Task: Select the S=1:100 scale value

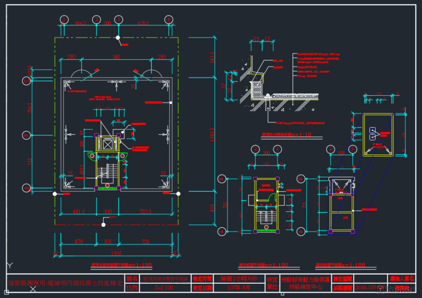Action: pos(164,288)
